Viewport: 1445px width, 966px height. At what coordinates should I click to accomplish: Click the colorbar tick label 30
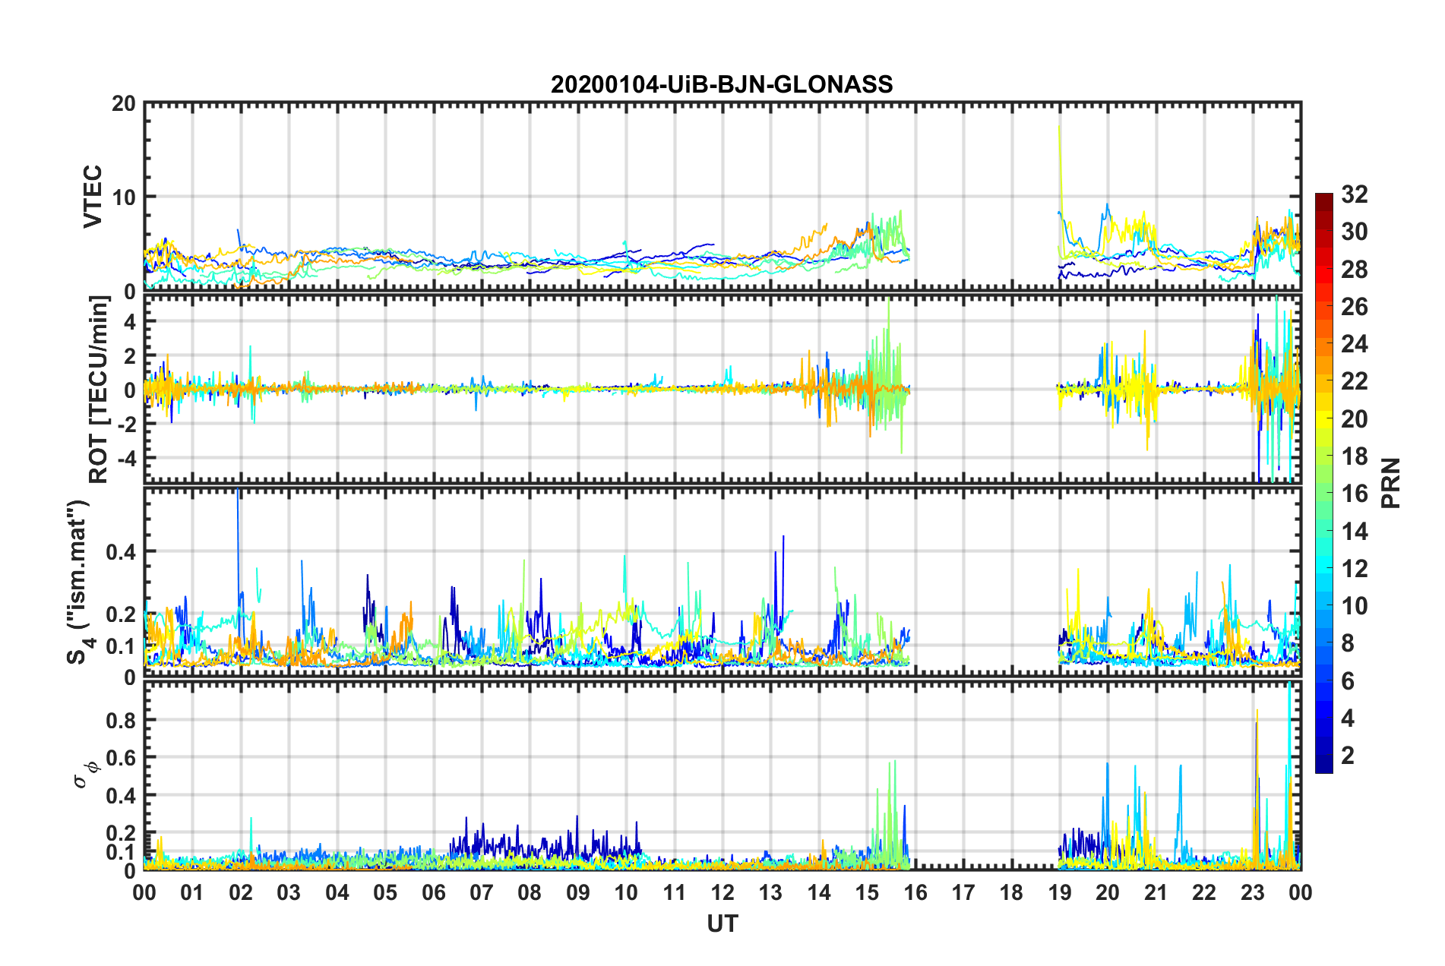tap(1354, 232)
